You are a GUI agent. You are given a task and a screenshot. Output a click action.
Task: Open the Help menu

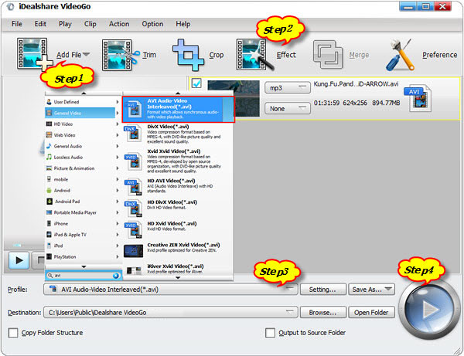pyautogui.click(x=183, y=24)
